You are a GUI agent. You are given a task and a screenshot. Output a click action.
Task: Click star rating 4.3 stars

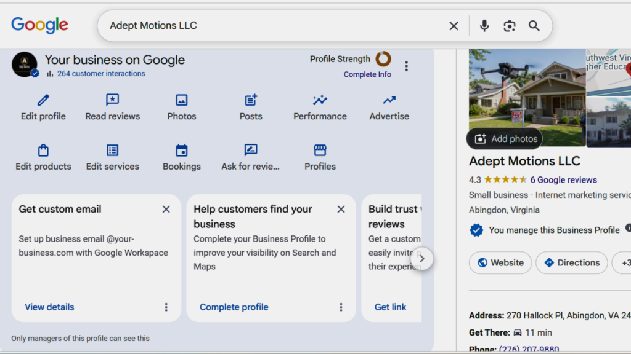coord(505,179)
